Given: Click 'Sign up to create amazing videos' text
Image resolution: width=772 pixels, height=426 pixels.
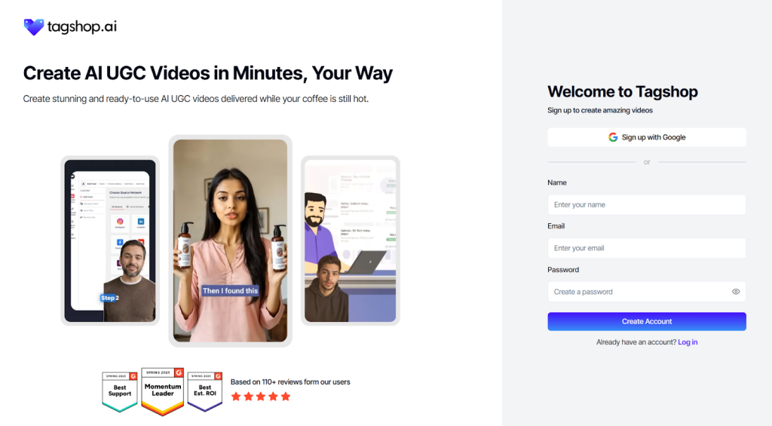Looking at the screenshot, I should click(599, 110).
